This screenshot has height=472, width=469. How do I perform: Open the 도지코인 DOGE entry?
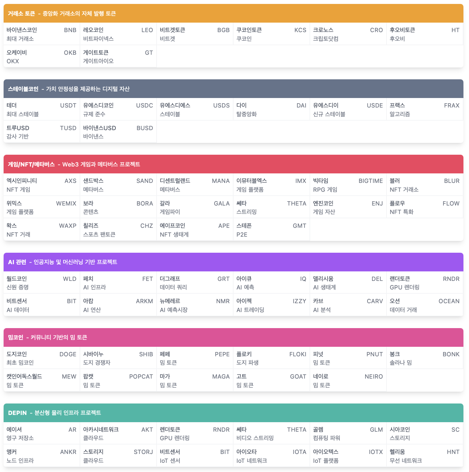(x=42, y=358)
